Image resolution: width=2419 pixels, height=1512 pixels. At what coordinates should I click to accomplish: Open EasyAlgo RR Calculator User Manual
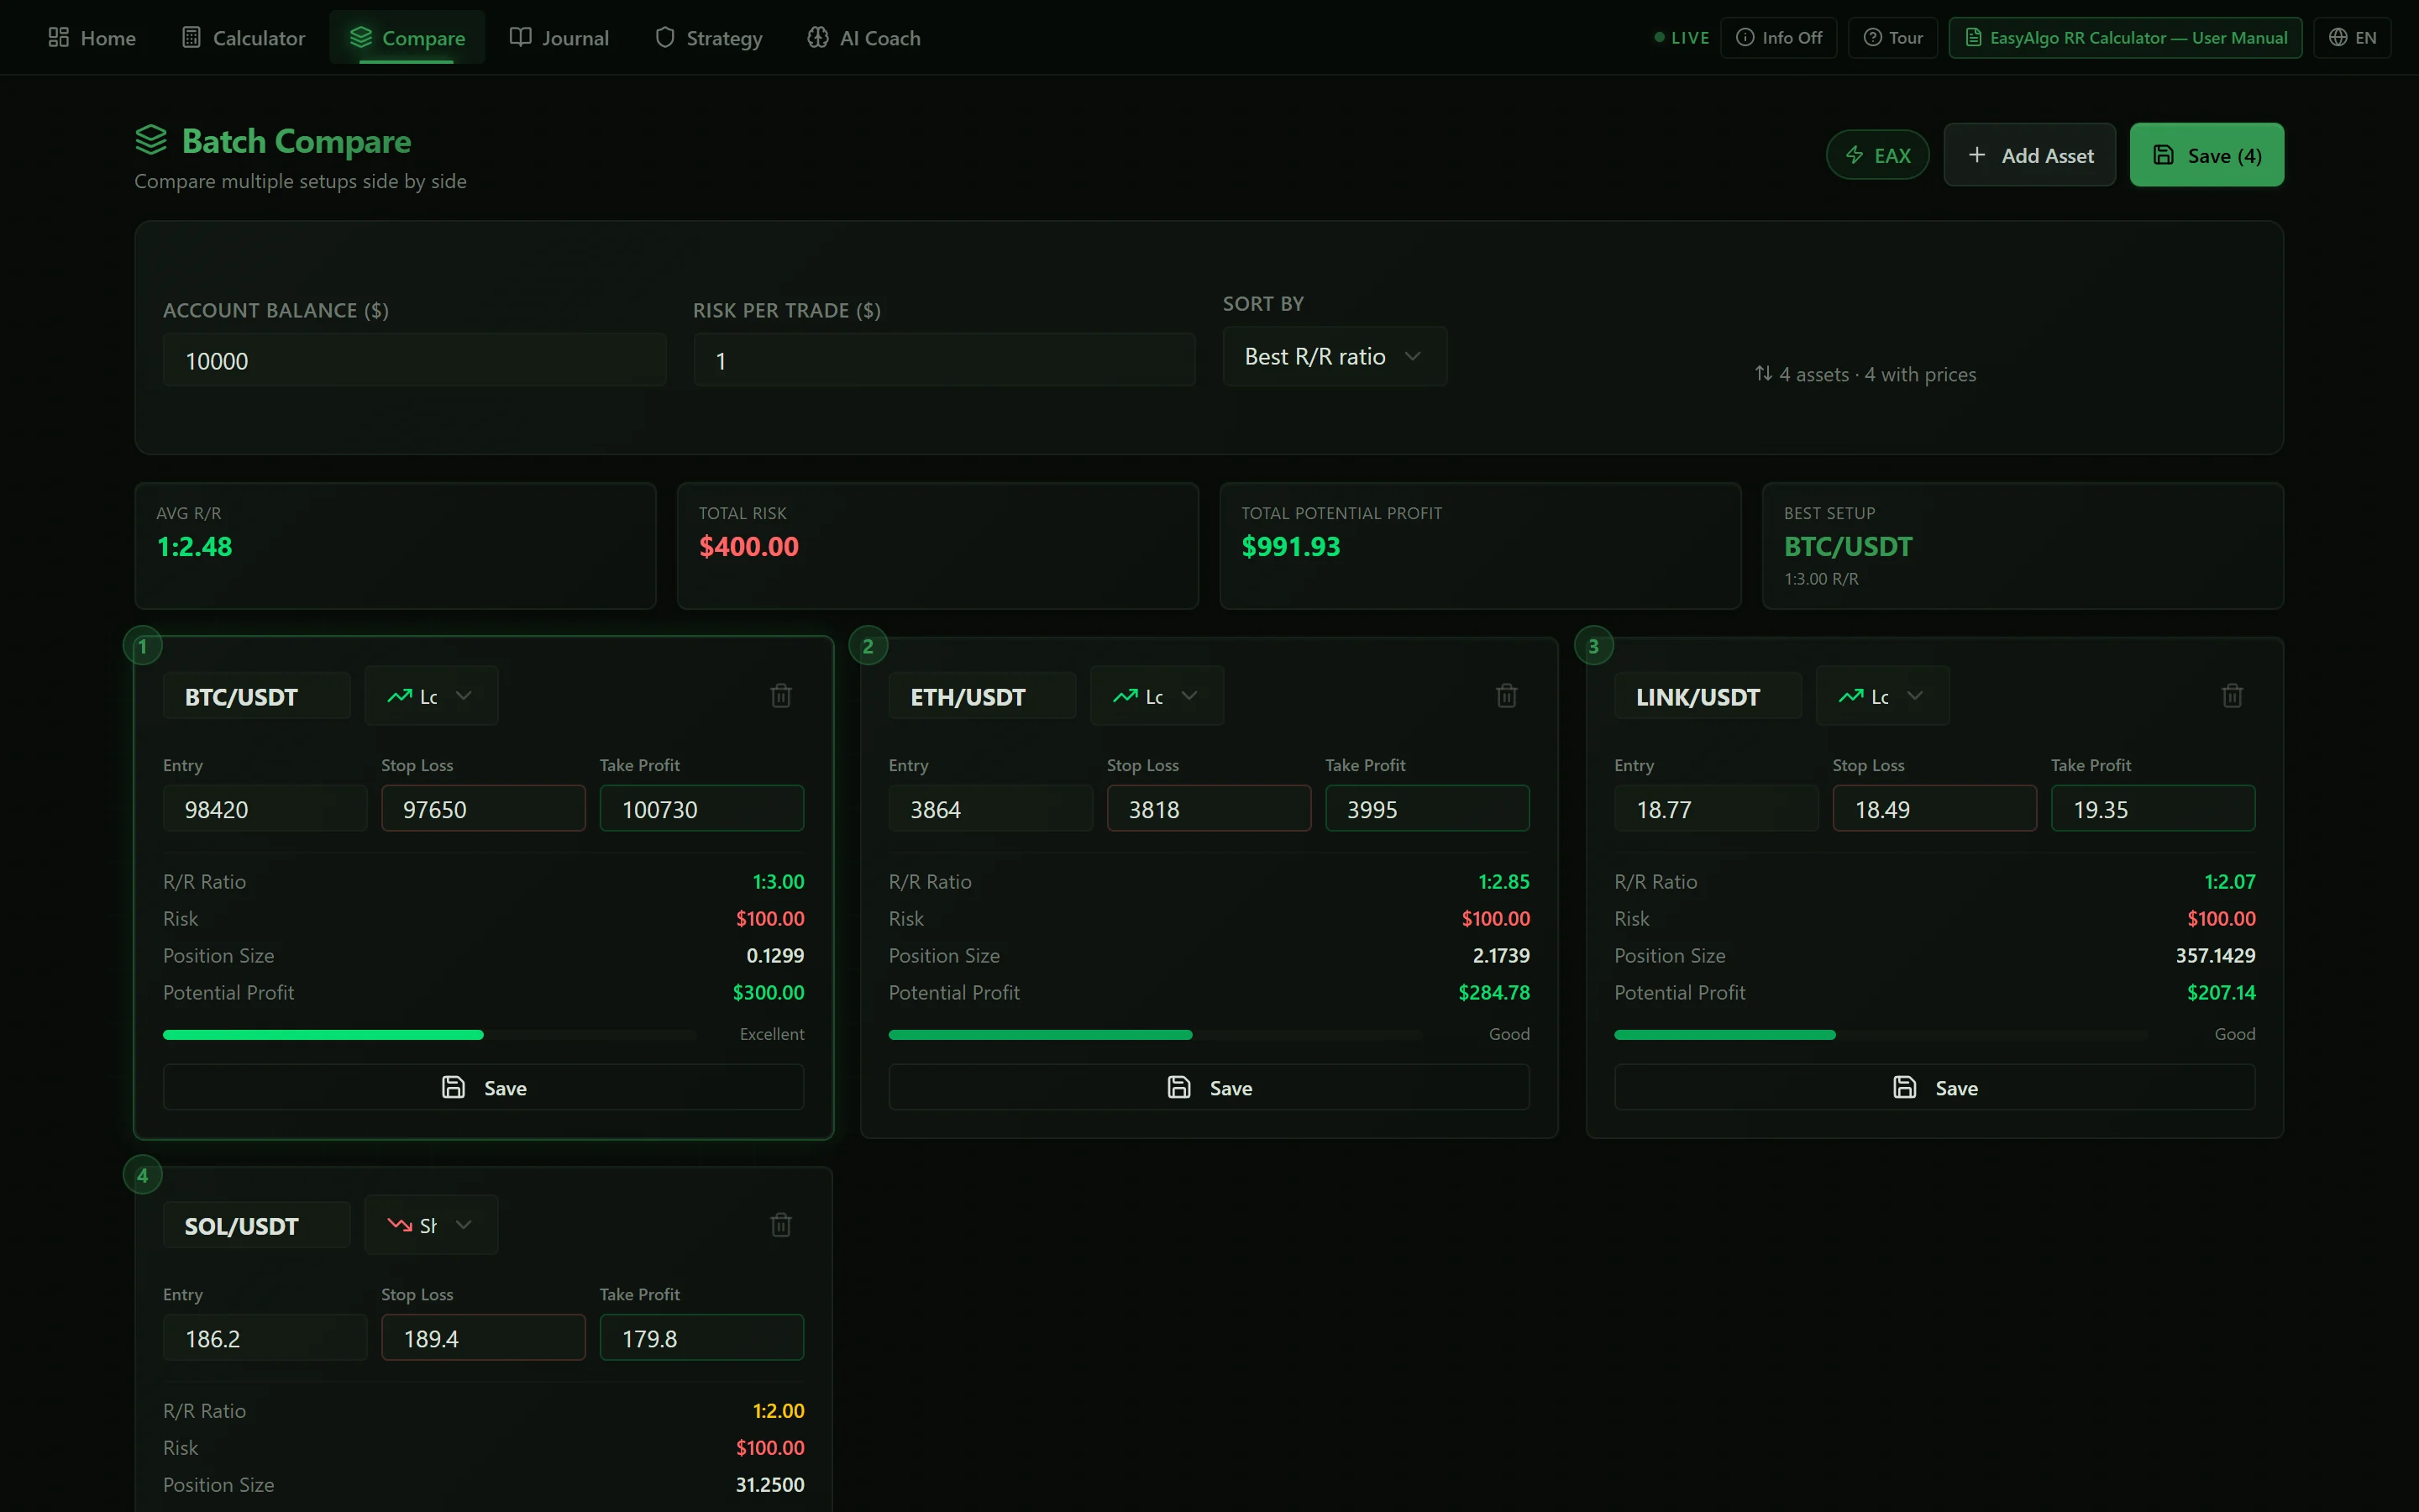pyautogui.click(x=2125, y=38)
